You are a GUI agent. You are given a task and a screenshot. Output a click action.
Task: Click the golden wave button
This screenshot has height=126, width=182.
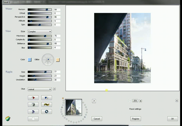47,104
